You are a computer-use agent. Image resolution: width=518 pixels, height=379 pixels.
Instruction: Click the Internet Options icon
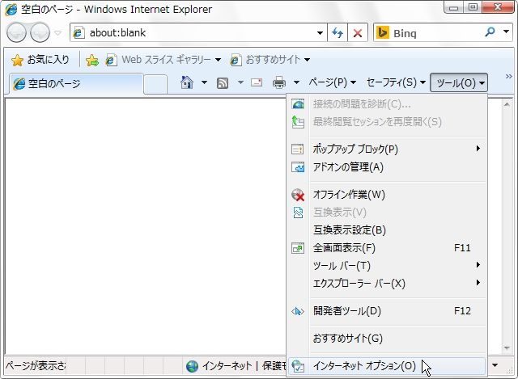(298, 366)
